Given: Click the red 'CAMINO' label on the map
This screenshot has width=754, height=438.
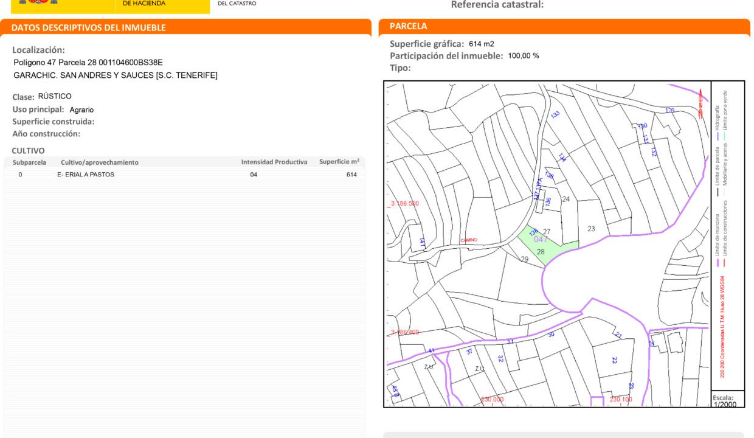Looking at the screenshot, I should point(469,240).
